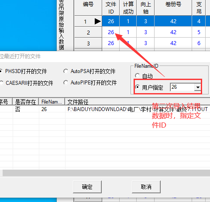
Task: Choose the AutoPSA打开的文件 option
Action: coord(90,71)
